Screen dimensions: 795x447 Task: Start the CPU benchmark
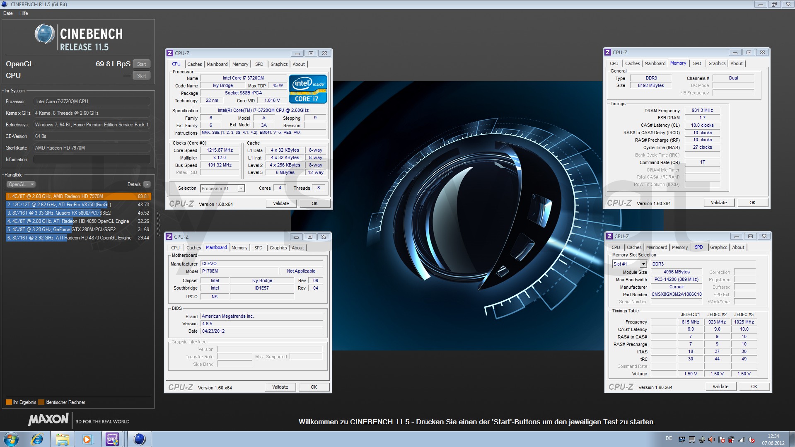(141, 76)
